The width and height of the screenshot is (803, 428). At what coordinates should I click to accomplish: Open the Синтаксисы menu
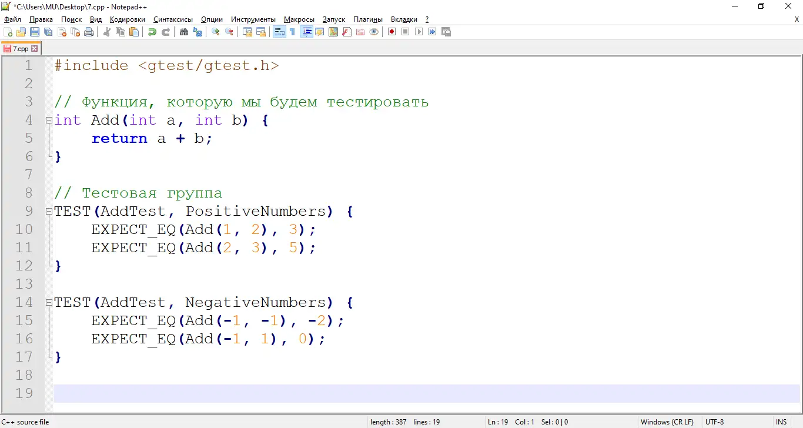[173, 19]
